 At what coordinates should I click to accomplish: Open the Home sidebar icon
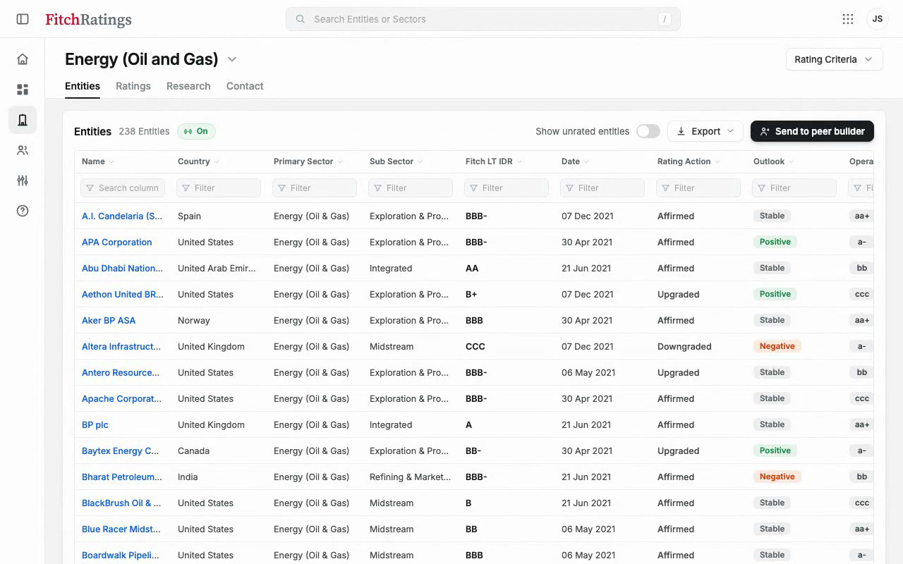pos(23,59)
